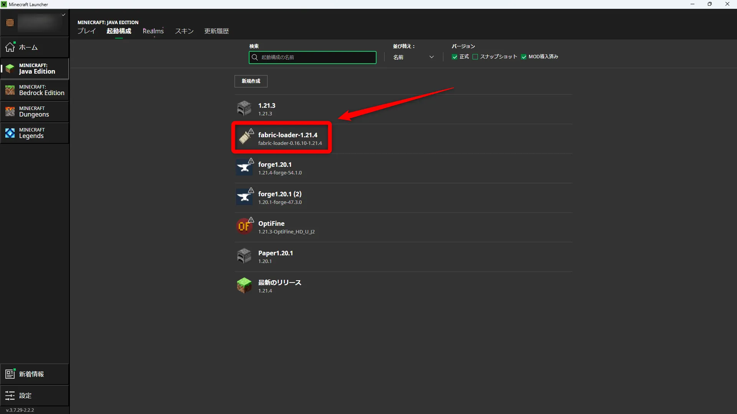Click the fabric-loader-0.16.10-1.21.4 version text
The height and width of the screenshot is (414, 737).
tap(290, 143)
